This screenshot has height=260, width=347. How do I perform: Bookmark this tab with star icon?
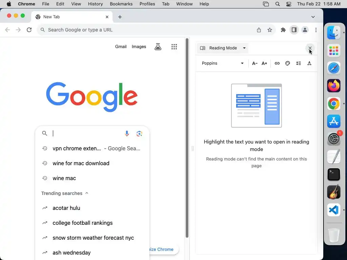pyautogui.click(x=269, y=30)
